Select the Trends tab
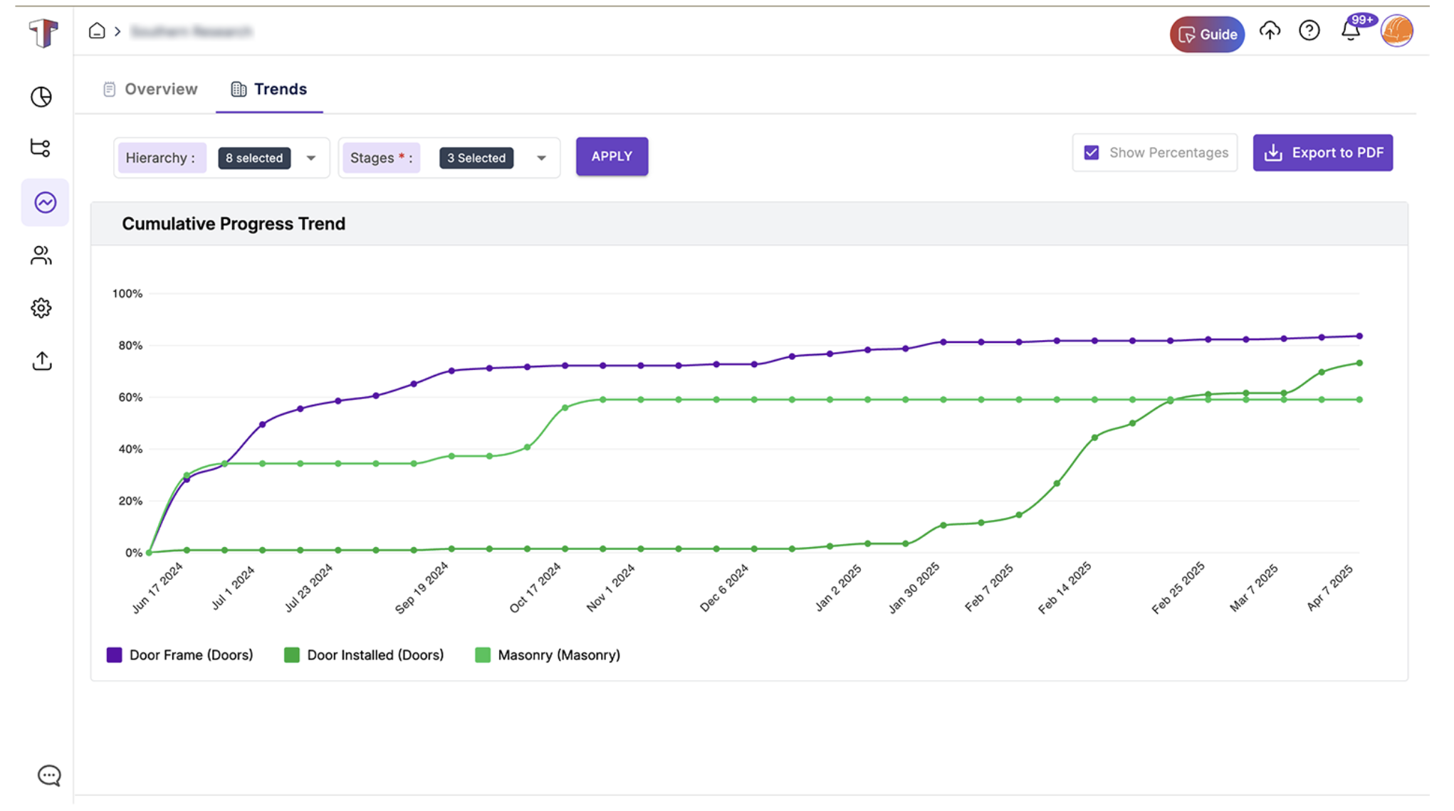Image resolution: width=1454 pixels, height=811 pixels. [269, 90]
